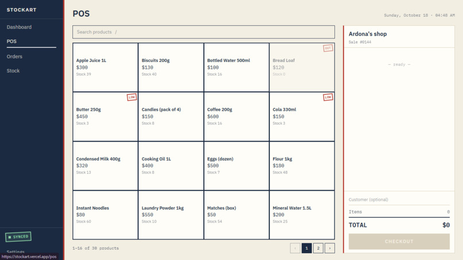Add Condensed Milk 400g to sale
The width and height of the screenshot is (463, 260).
point(105,166)
